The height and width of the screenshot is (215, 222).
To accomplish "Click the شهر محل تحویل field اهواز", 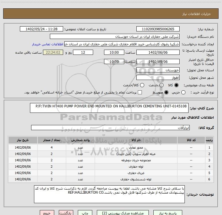I will (158, 78).
